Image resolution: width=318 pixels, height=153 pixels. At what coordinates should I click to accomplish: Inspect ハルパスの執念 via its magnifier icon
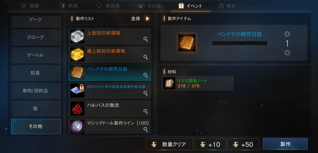pyautogui.click(x=145, y=111)
